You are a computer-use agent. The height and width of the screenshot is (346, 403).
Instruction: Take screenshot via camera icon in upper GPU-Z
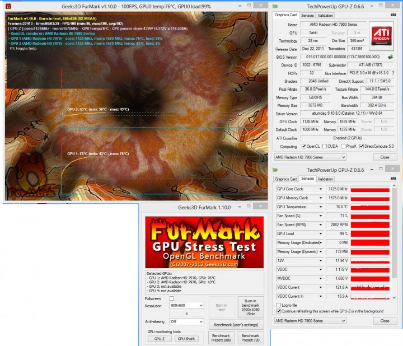pos(393,15)
